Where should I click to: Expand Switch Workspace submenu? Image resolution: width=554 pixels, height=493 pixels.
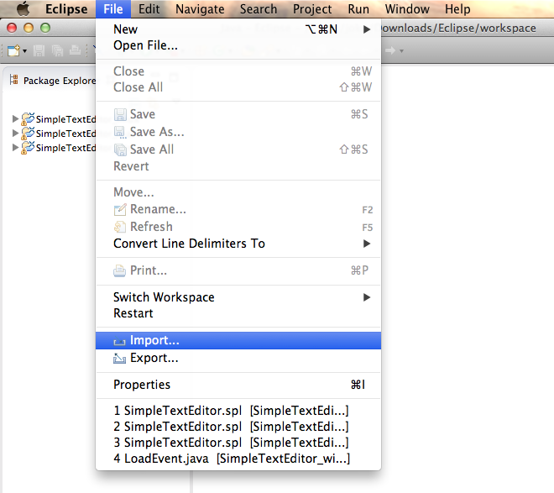click(x=238, y=297)
